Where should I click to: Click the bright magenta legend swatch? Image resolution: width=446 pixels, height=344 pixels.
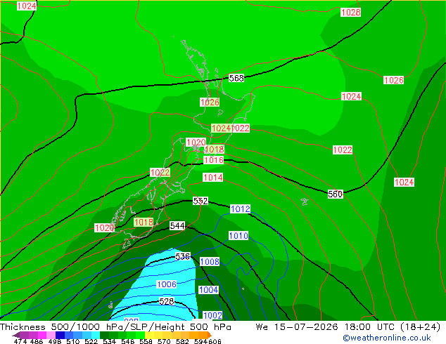point(42,335)
